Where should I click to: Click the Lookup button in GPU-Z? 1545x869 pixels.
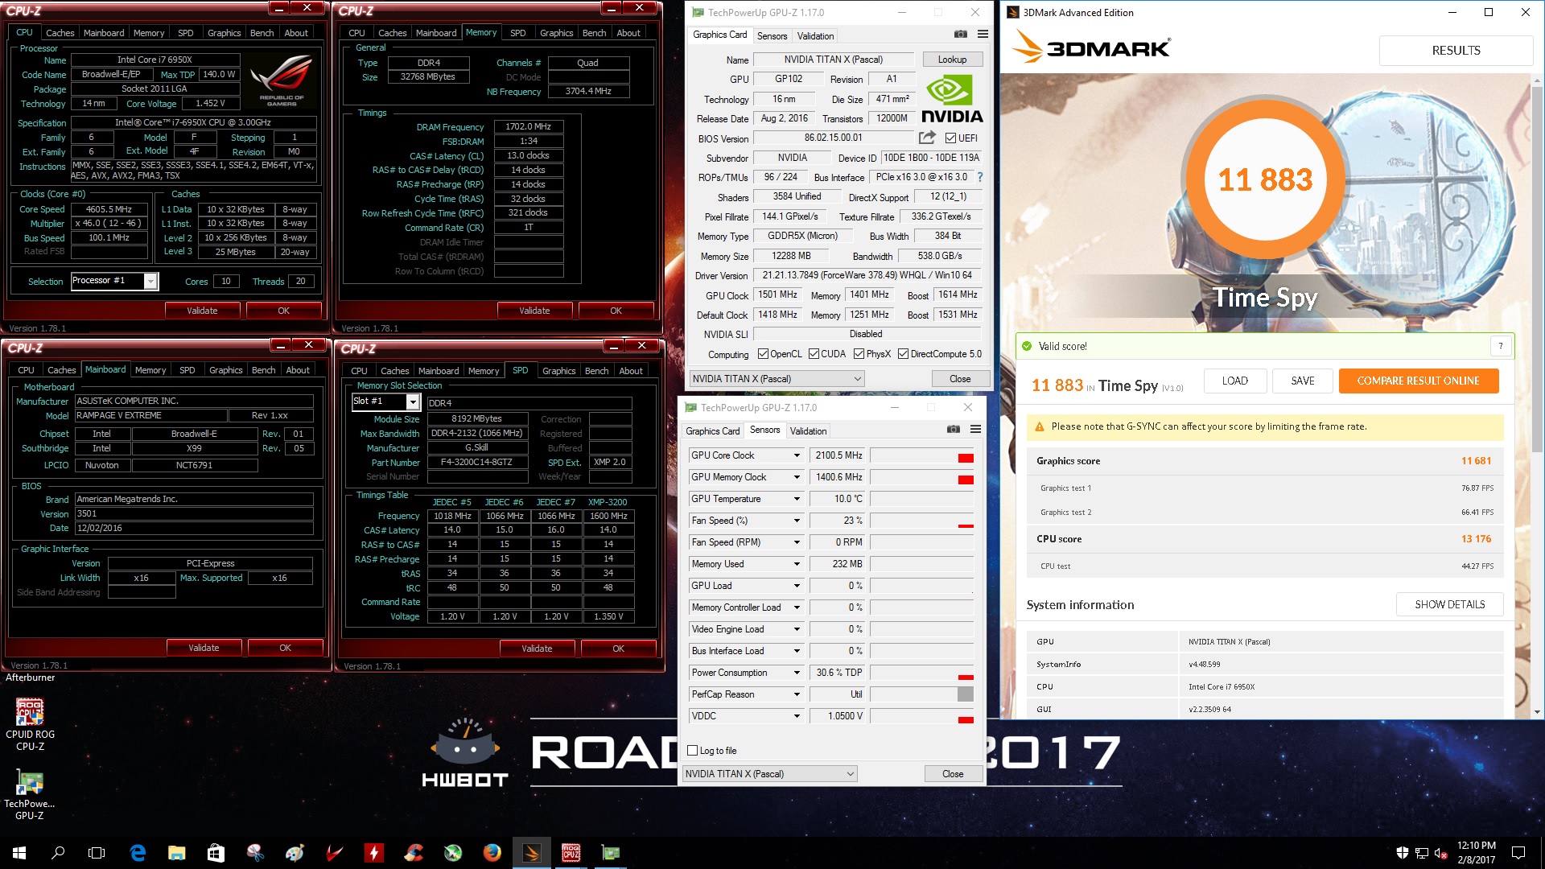(x=952, y=60)
